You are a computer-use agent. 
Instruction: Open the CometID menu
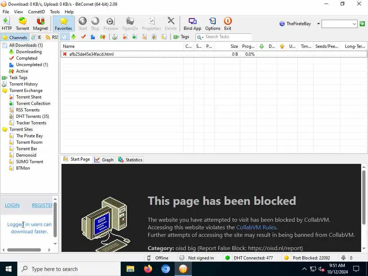point(36,12)
